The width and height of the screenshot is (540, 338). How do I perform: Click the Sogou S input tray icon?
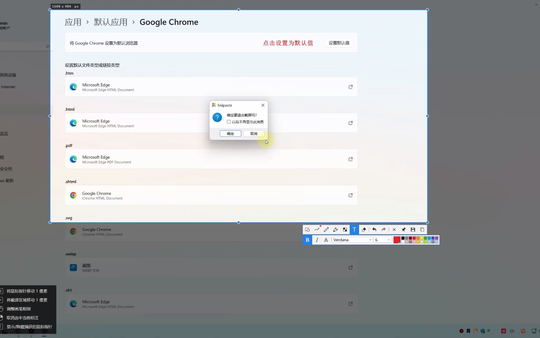click(523, 331)
